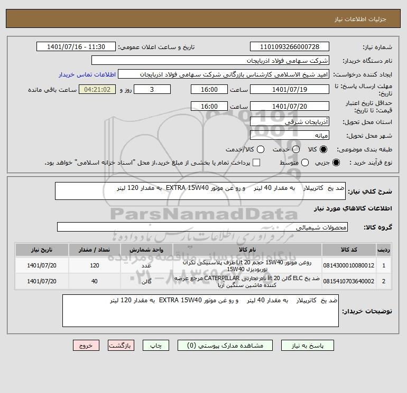This screenshot has height=393, width=407.
Task: Click the نام کالا column header
Action: tap(247, 250)
